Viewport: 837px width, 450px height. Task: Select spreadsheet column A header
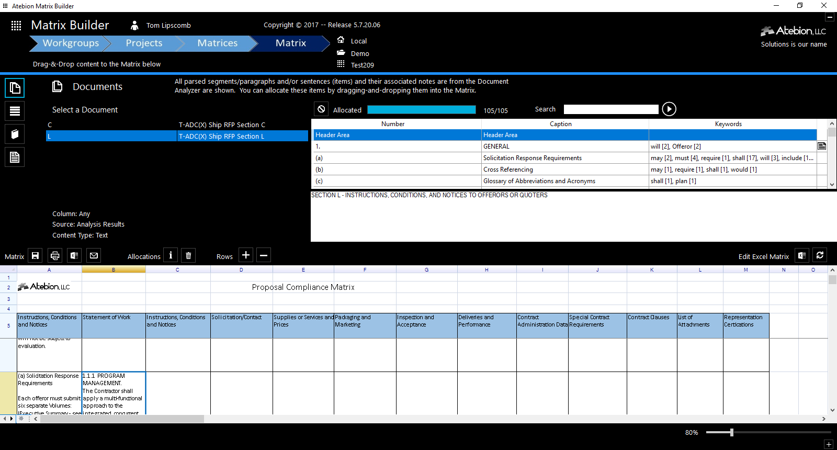49,269
